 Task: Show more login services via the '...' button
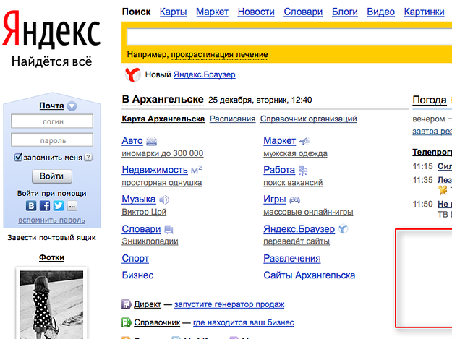[72, 206]
